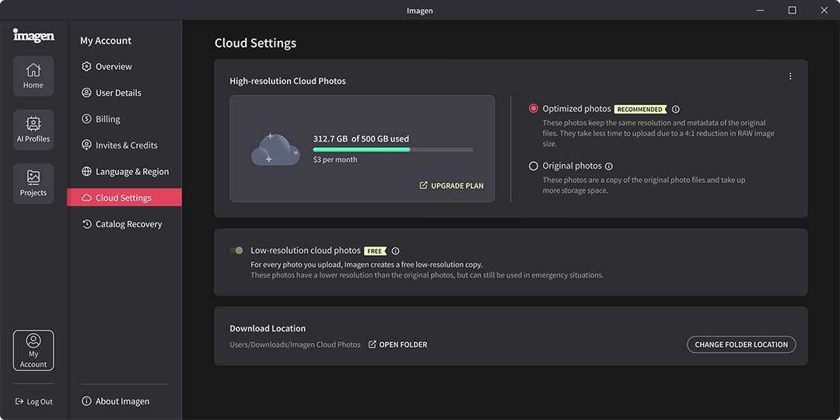Click the Catalog Recovery clock icon
Image resolution: width=840 pixels, height=420 pixels.
point(86,224)
